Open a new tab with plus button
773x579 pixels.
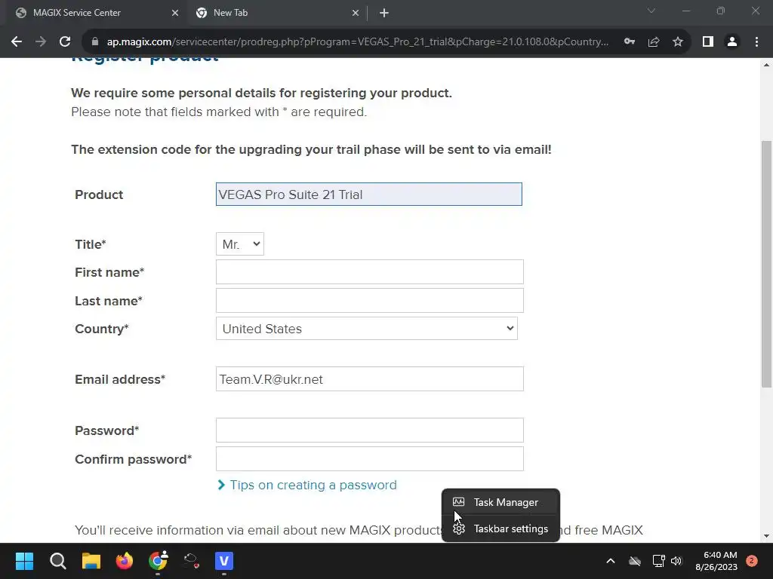[x=384, y=14]
